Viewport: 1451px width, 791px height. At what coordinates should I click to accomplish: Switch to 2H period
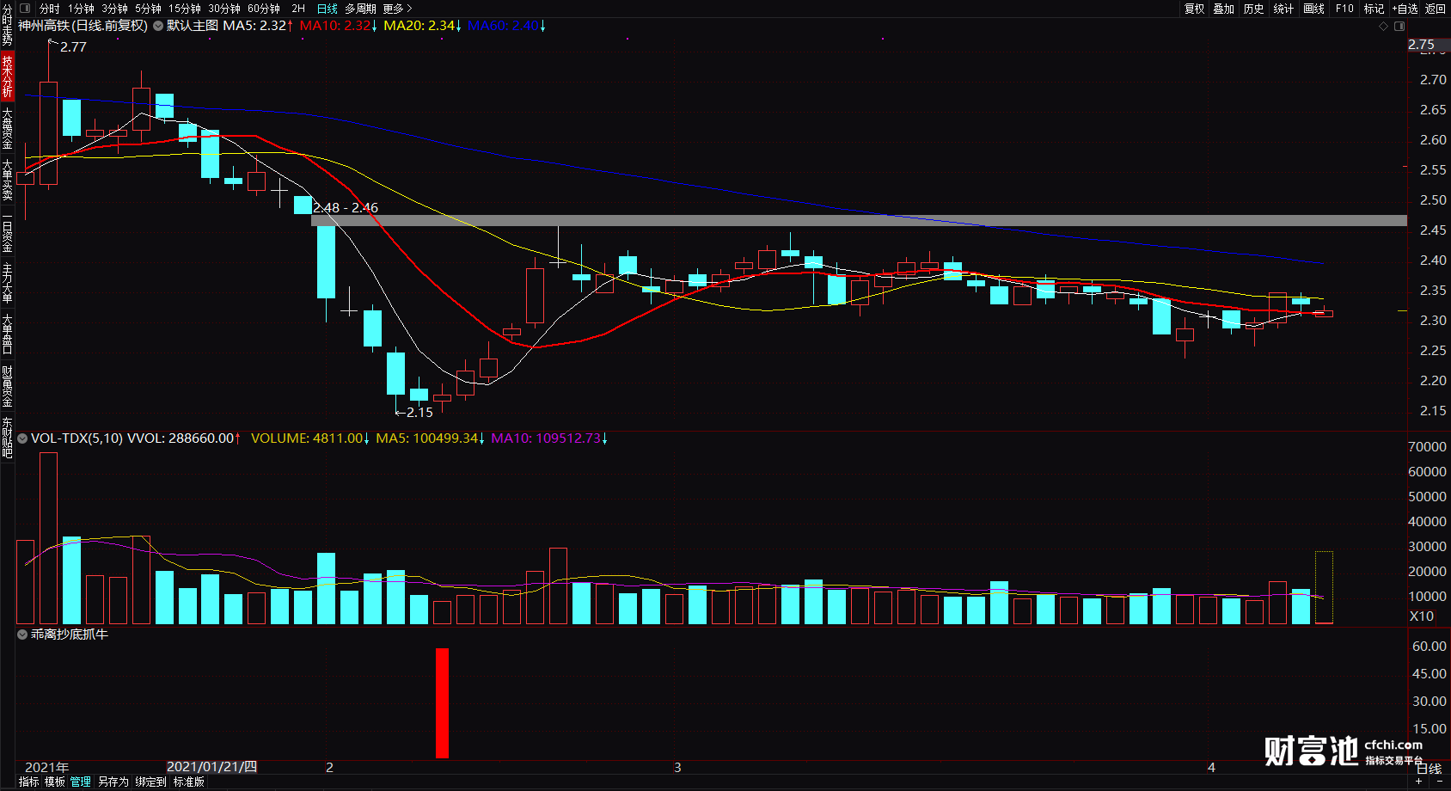click(x=298, y=9)
